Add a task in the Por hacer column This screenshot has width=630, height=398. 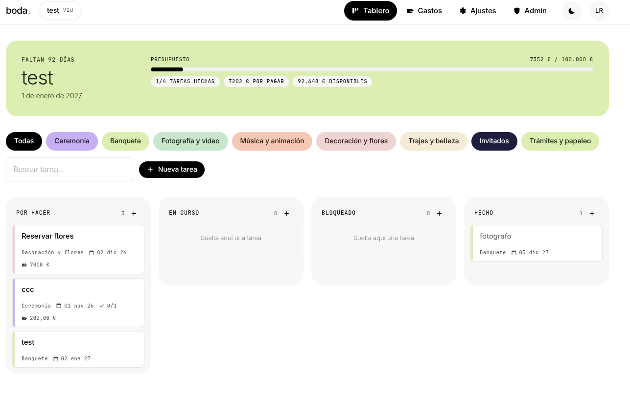tap(134, 213)
